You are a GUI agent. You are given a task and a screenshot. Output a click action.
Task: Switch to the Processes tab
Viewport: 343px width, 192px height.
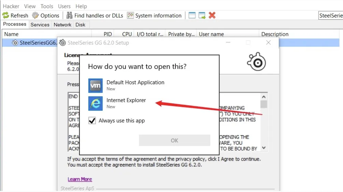point(15,24)
